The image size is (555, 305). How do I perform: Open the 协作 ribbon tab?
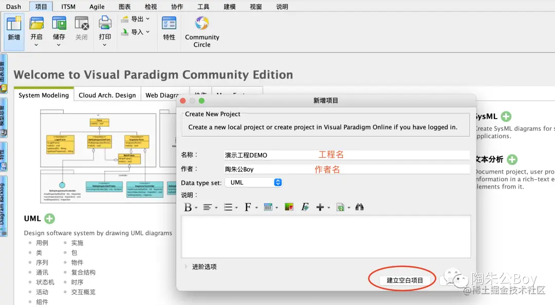pos(177,6)
